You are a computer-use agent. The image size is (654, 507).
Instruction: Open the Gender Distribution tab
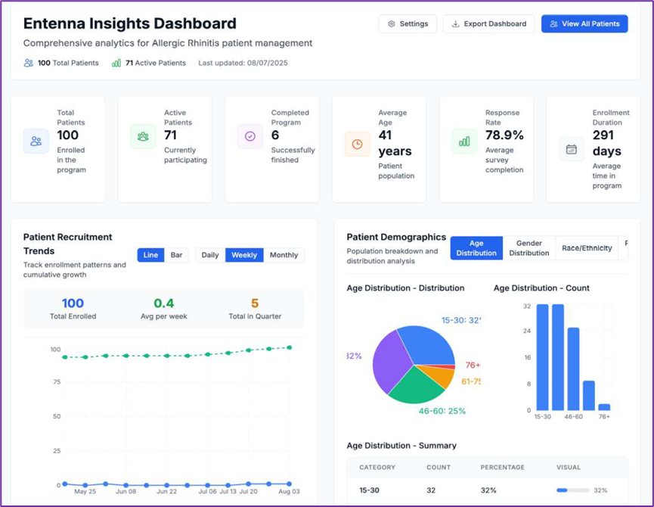528,248
